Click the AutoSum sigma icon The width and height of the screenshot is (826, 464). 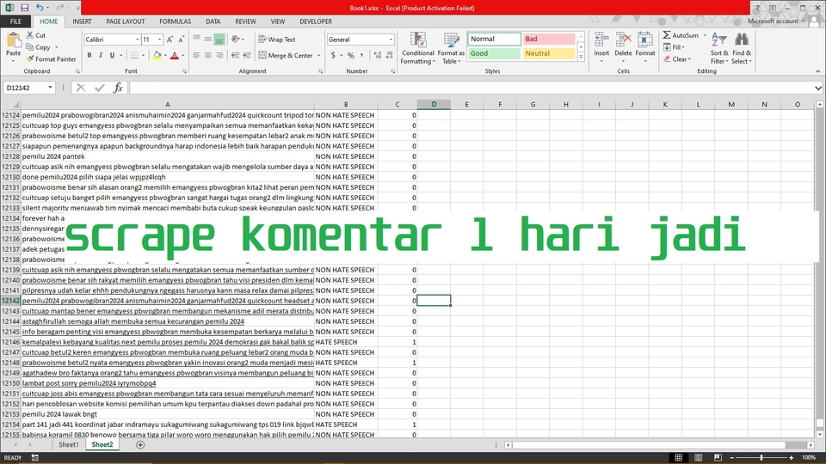tap(667, 36)
